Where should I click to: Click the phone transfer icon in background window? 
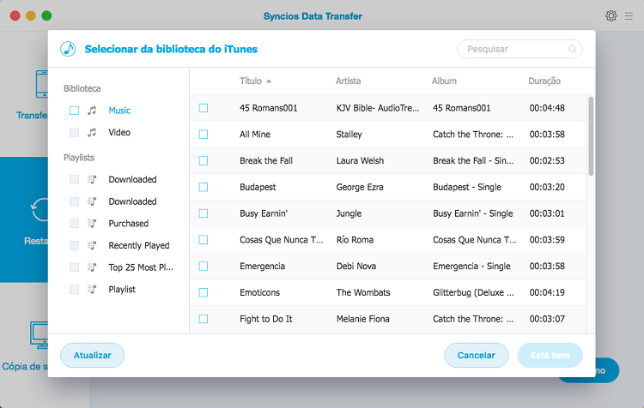[x=42, y=84]
